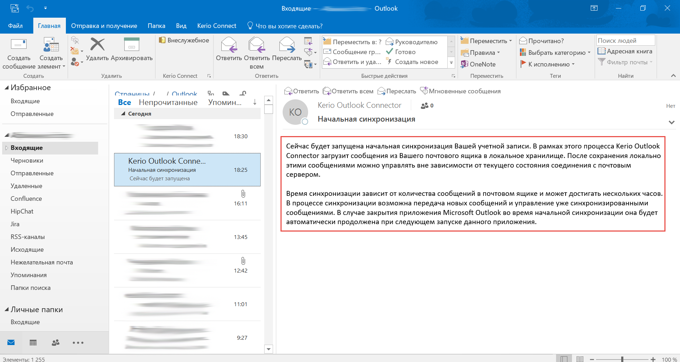Select quick step Переместить в: ?

coord(353,42)
